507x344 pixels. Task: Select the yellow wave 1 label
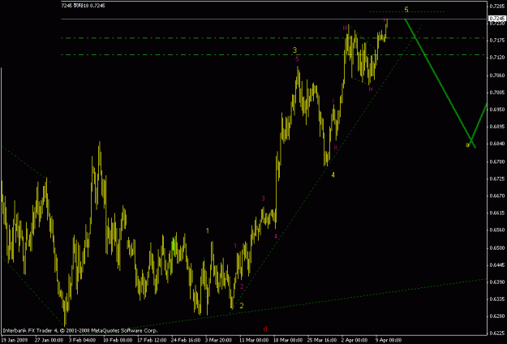click(208, 230)
